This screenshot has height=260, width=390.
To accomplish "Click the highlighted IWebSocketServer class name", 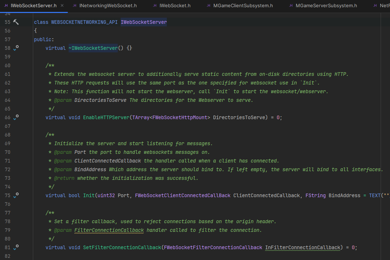I will 143,22.
